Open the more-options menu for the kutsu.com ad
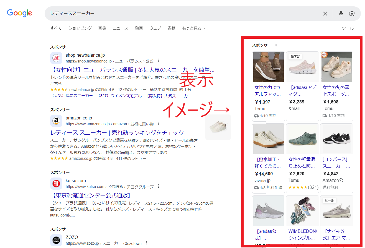The image size is (365, 248). click(159, 186)
